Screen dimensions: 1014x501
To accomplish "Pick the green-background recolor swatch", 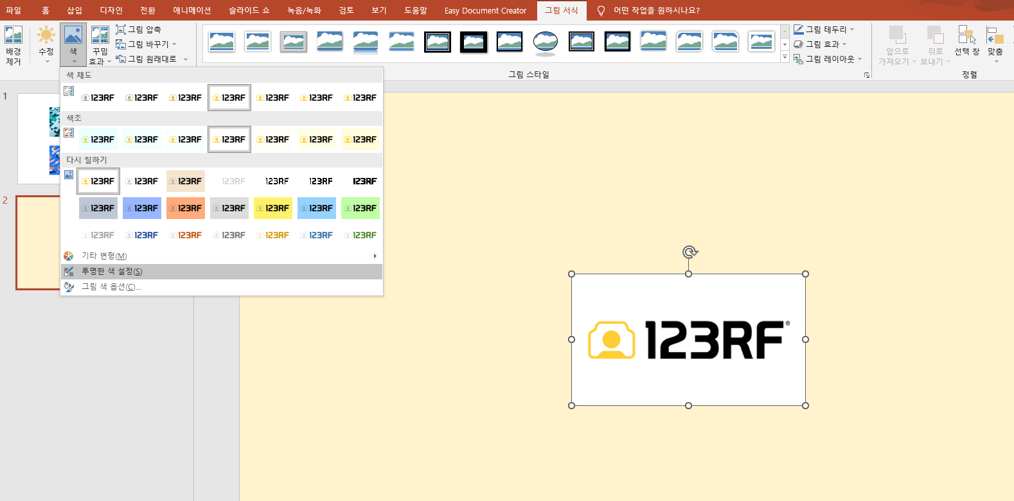I will tap(360, 208).
